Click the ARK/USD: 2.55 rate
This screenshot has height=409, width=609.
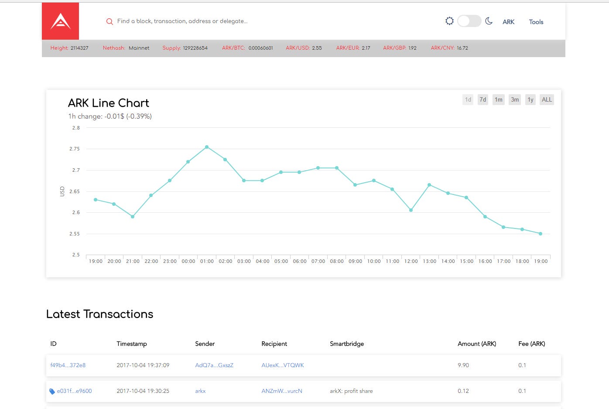pos(304,48)
